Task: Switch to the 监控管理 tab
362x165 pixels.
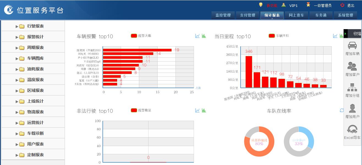Action: pos(223,15)
